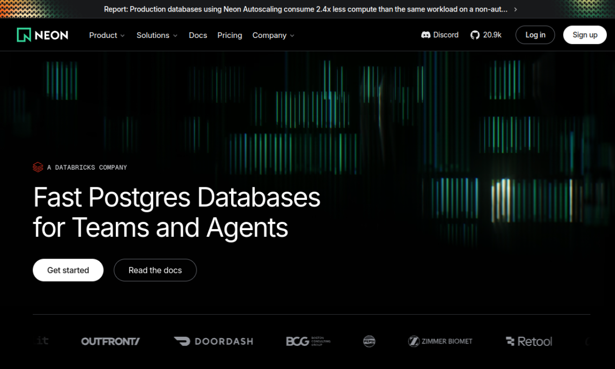Image resolution: width=615 pixels, height=369 pixels.
Task: Open the Docs navigation item
Action: click(198, 35)
